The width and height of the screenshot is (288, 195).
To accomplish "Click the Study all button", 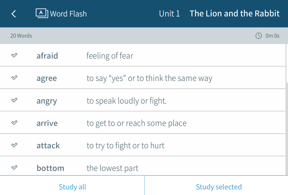I will click(x=72, y=187).
